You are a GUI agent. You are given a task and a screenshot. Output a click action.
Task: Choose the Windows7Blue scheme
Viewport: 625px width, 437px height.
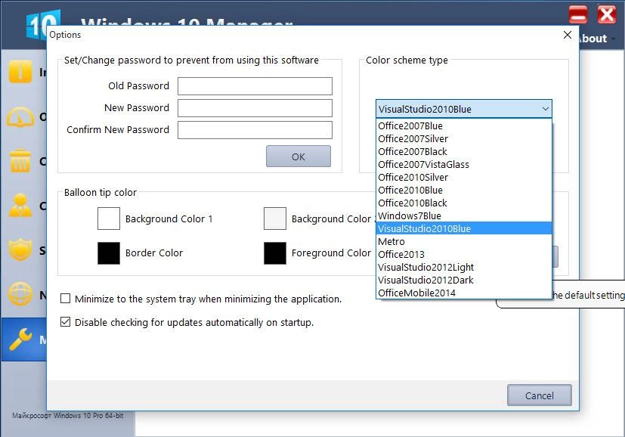point(464,215)
